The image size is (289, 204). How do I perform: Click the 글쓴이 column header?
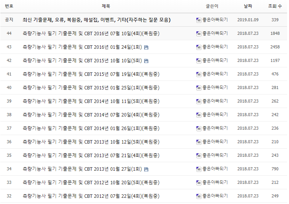[x=212, y=6]
